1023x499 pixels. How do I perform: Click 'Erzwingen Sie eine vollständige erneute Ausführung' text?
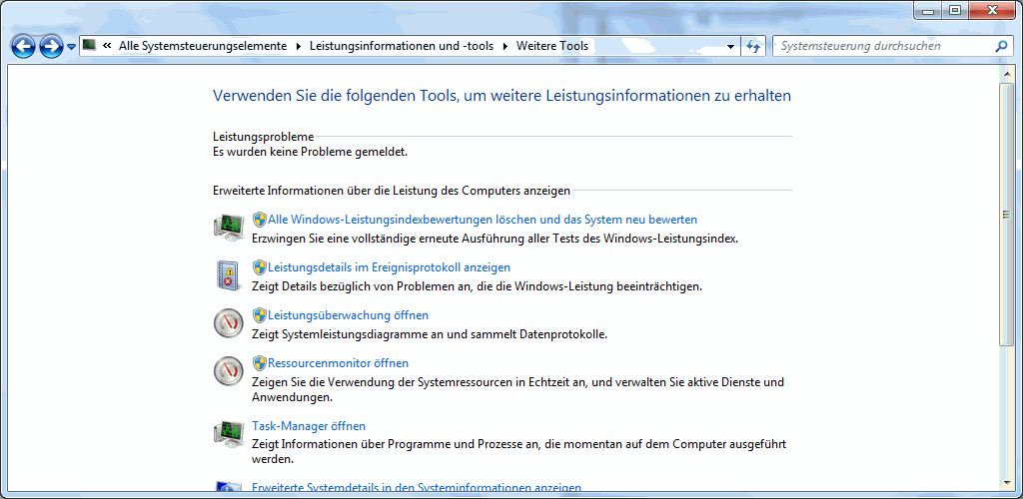(495, 239)
